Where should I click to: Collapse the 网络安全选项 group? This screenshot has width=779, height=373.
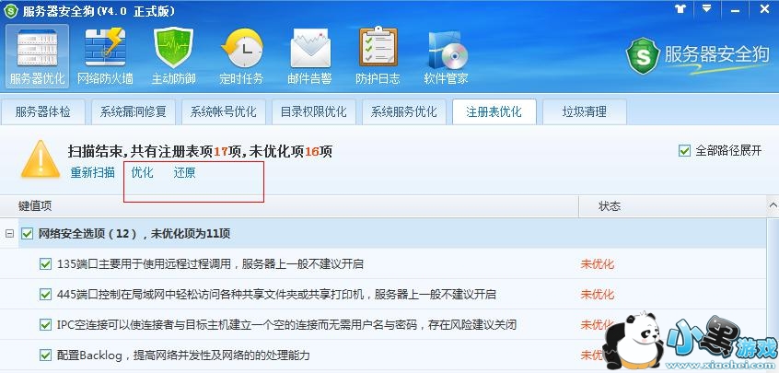[x=9, y=233]
